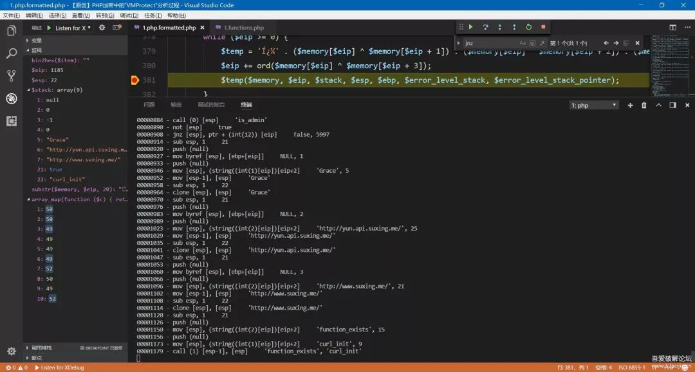Toggle match case in the find widget

click(523, 43)
